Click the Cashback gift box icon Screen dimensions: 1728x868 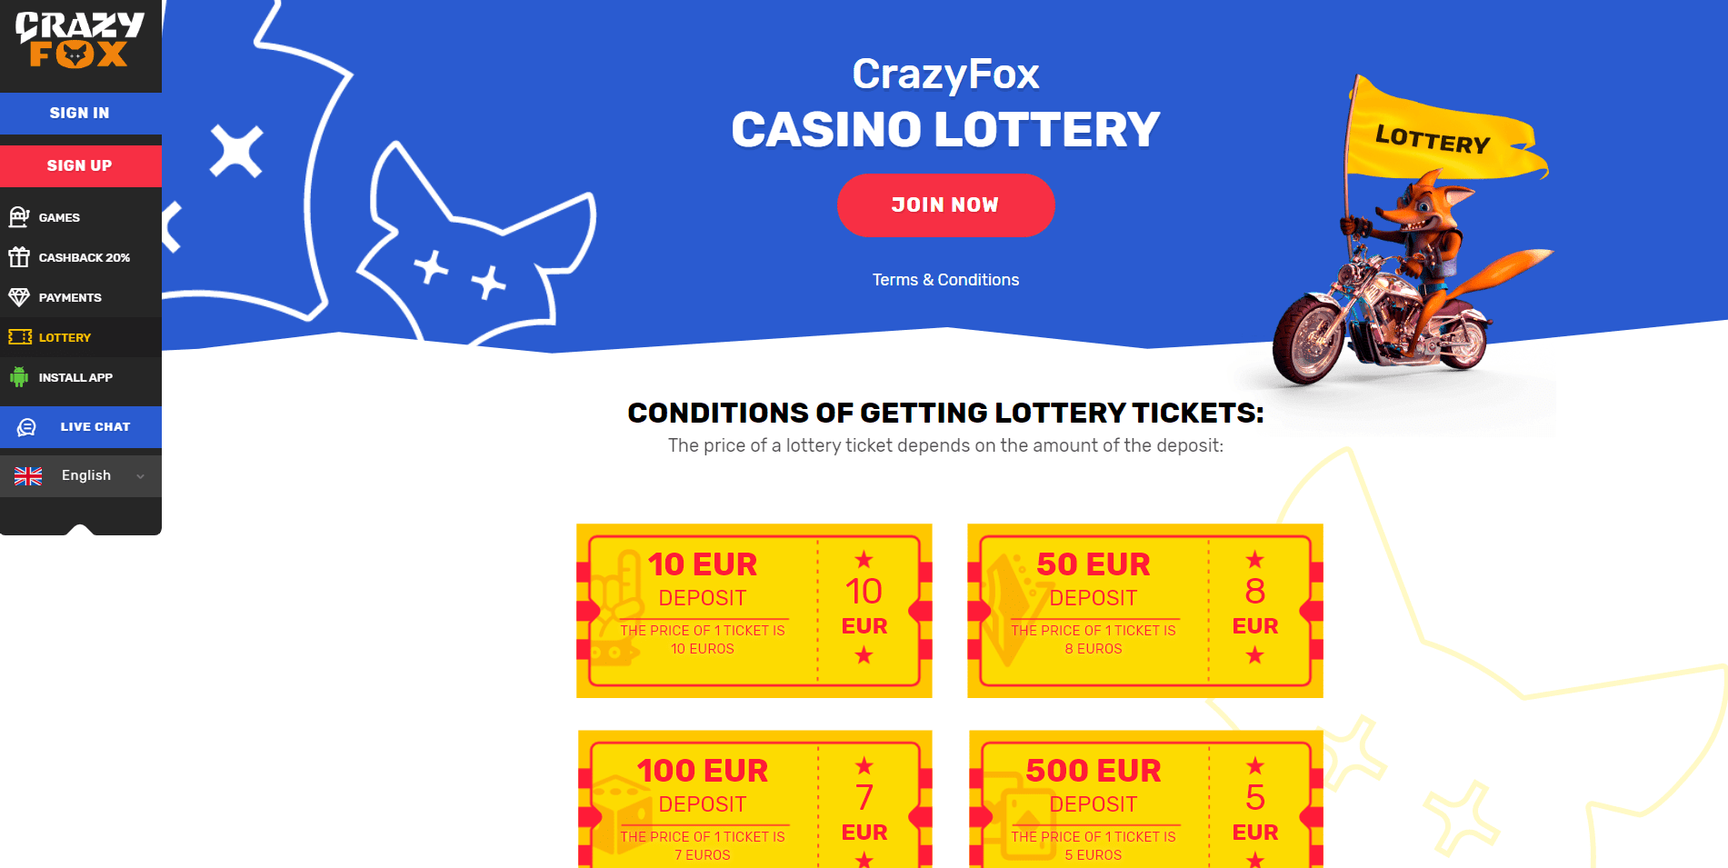click(19, 257)
